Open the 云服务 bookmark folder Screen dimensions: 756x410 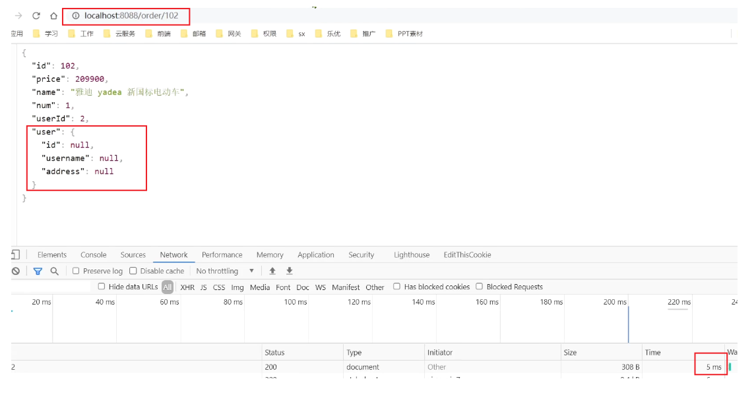click(119, 34)
